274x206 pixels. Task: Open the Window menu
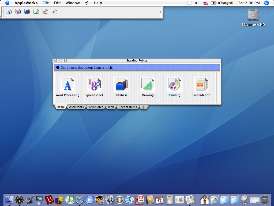pyautogui.click(x=73, y=3)
